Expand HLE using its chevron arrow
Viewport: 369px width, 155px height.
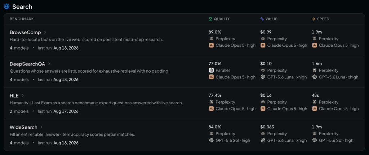tap(23, 95)
